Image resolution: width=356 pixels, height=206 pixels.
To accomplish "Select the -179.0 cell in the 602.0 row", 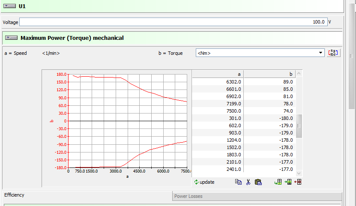I will pyautogui.click(x=269, y=125).
